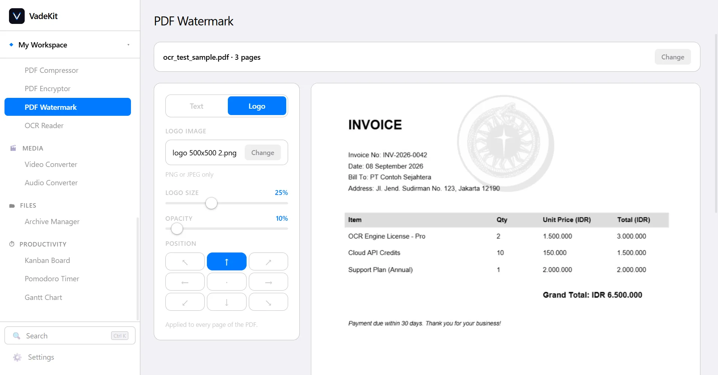Screen dimensions: 718x375
Task: Select bottom-left watermark position arrow
Action: 185,302
